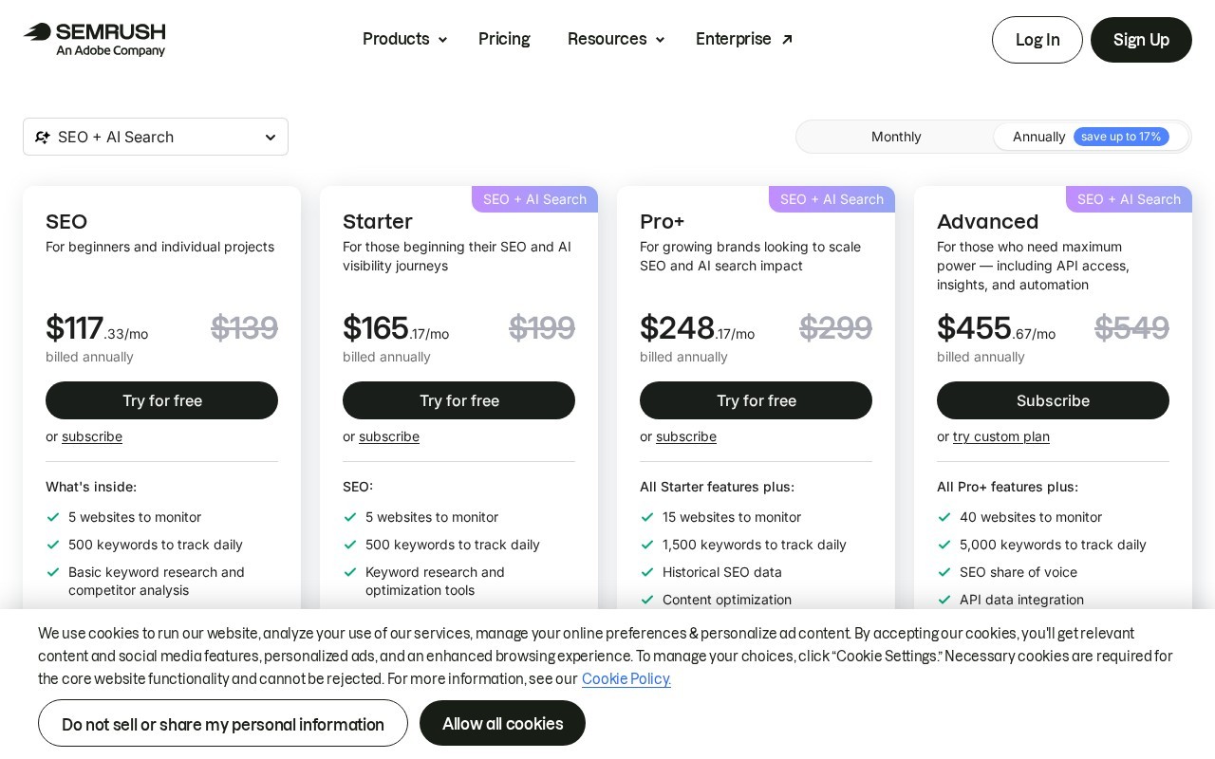Screen dimensions: 1215x759
Task: Click the Products chevron icon
Action: click(442, 40)
